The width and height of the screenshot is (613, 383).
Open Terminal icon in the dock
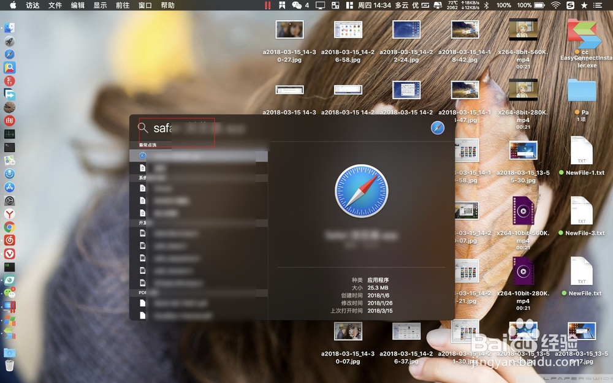(9, 147)
